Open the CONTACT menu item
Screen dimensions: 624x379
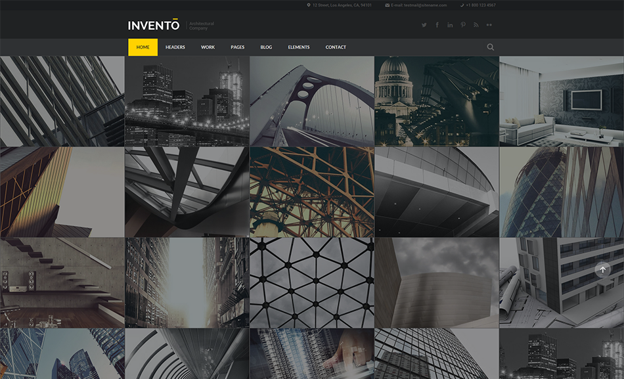[336, 47]
